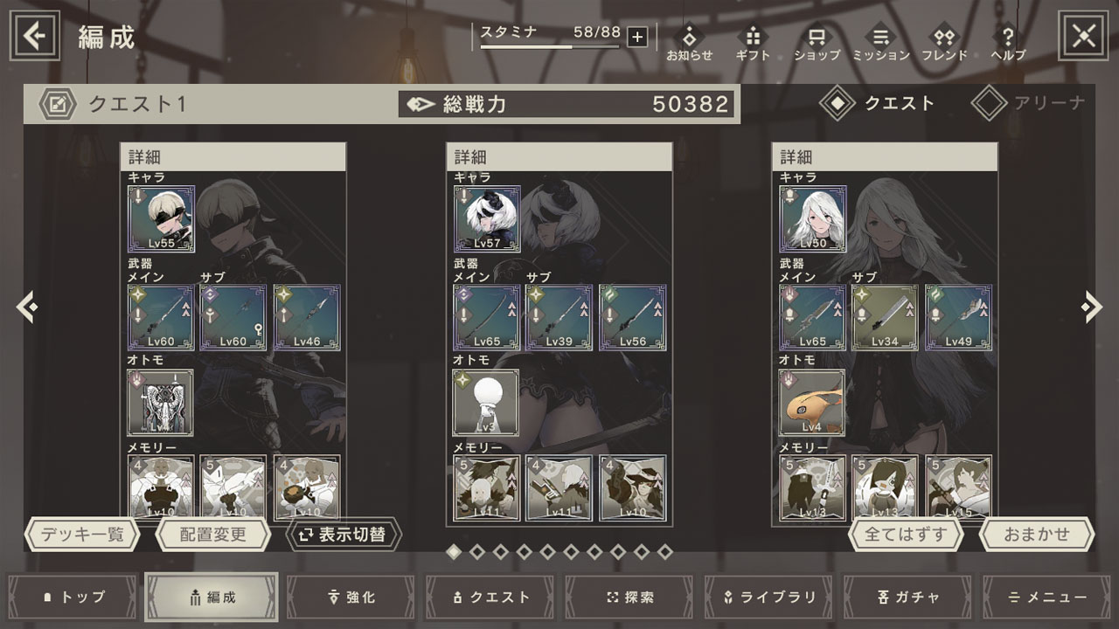Select the クエスト mode toggle

[x=878, y=103]
